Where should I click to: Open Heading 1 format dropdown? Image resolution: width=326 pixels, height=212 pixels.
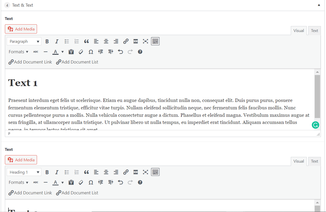(x=24, y=172)
